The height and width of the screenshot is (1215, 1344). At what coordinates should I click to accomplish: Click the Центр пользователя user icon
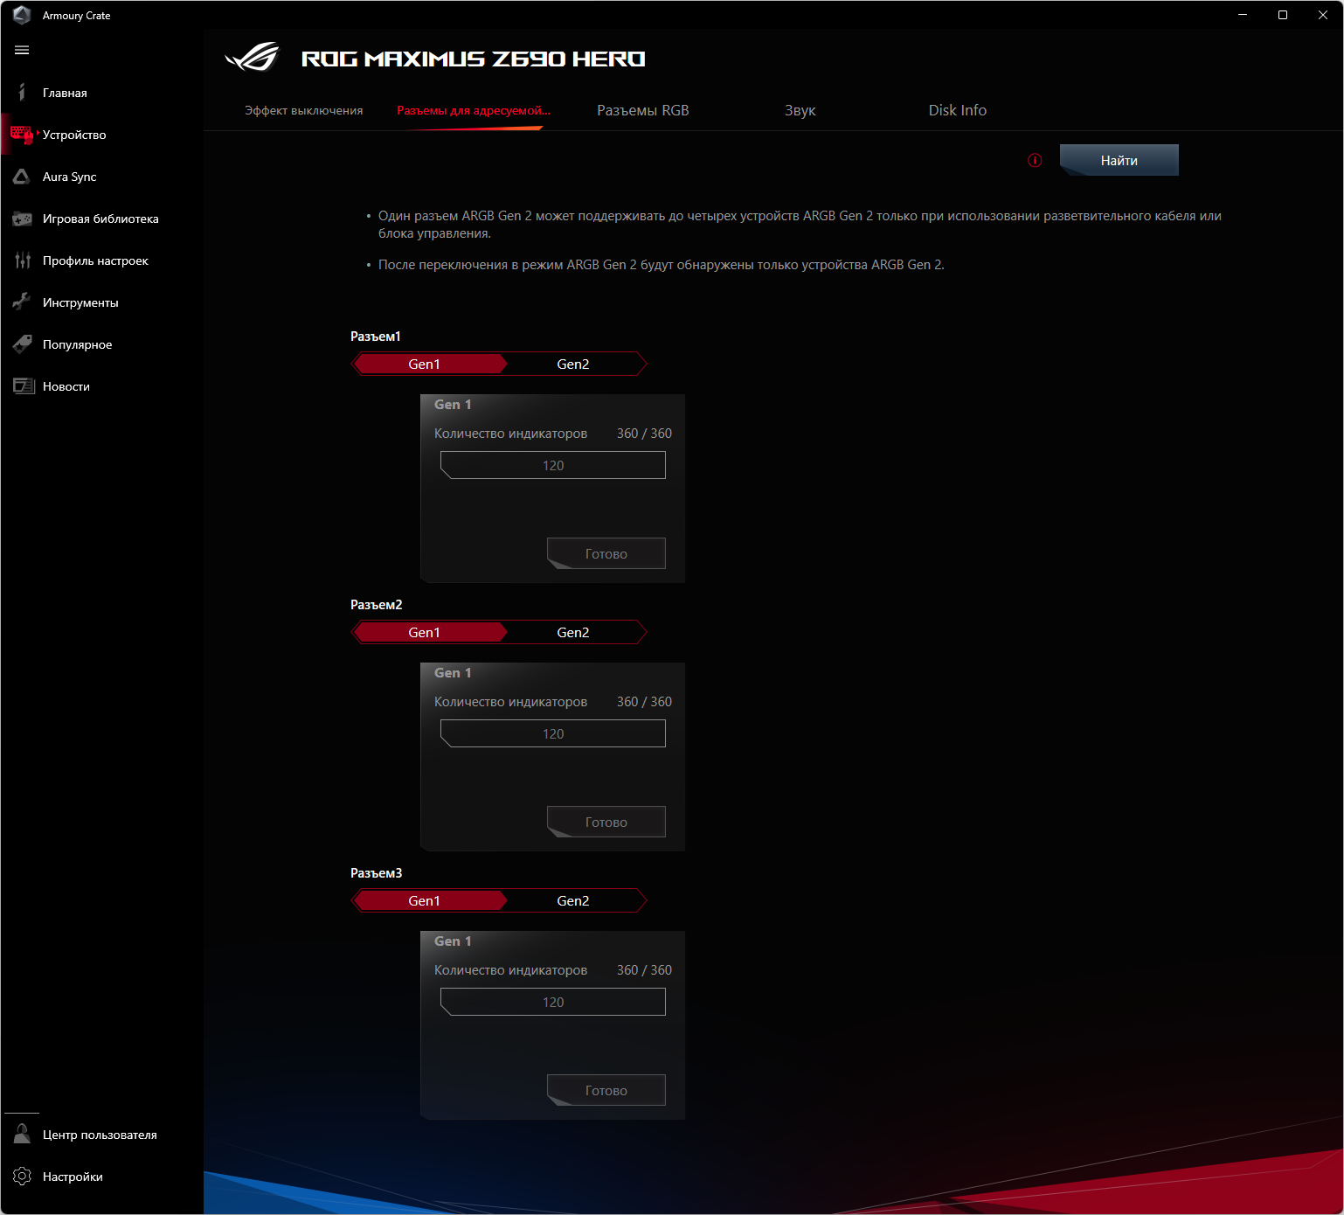[x=22, y=1135]
